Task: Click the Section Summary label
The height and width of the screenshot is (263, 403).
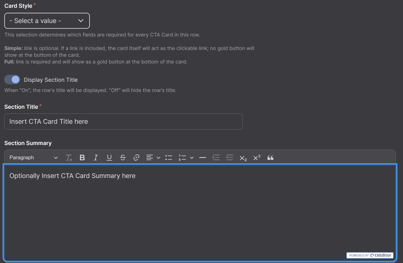Action: (x=28, y=143)
